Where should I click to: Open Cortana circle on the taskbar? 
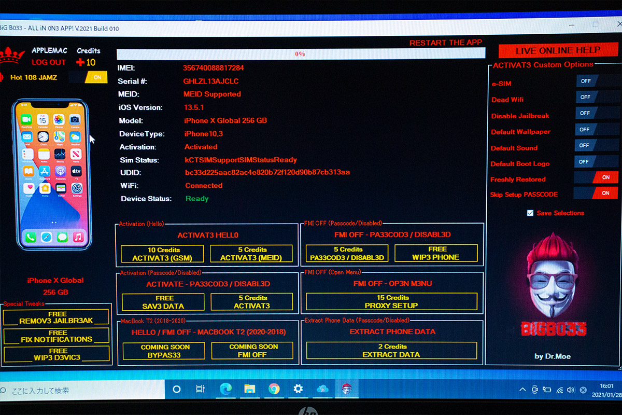point(177,389)
